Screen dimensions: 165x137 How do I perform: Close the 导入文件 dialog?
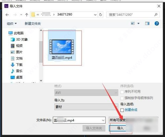(159, 6)
